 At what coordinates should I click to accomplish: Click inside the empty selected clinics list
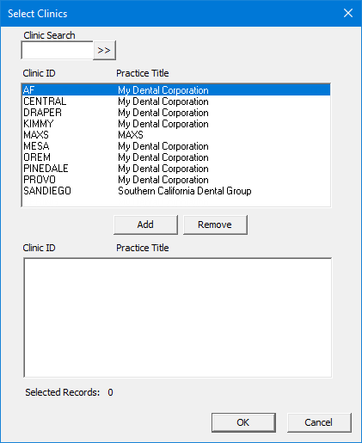point(178,317)
